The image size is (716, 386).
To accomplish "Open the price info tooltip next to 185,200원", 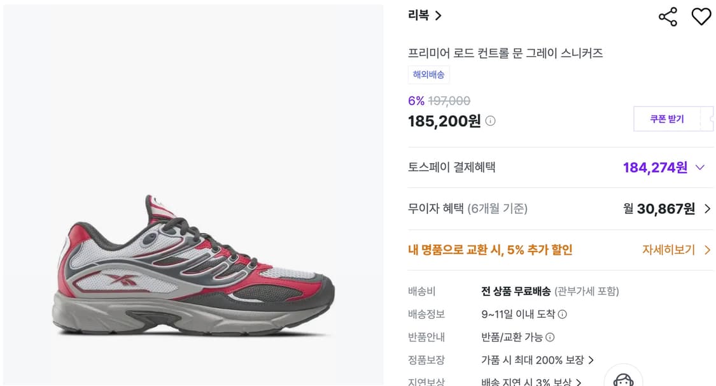I will (490, 121).
